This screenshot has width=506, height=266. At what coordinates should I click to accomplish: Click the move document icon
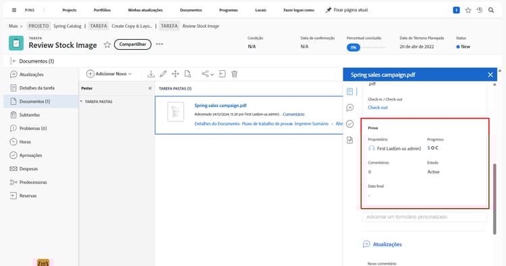pos(175,74)
